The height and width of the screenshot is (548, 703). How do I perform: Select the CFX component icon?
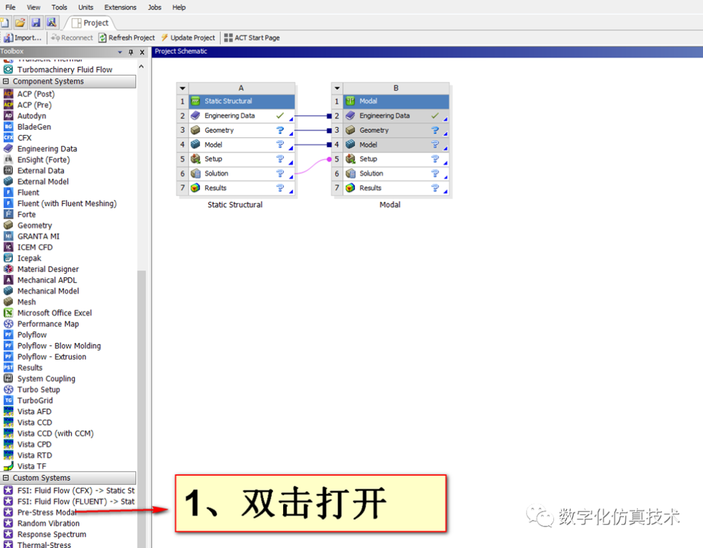tap(8, 137)
